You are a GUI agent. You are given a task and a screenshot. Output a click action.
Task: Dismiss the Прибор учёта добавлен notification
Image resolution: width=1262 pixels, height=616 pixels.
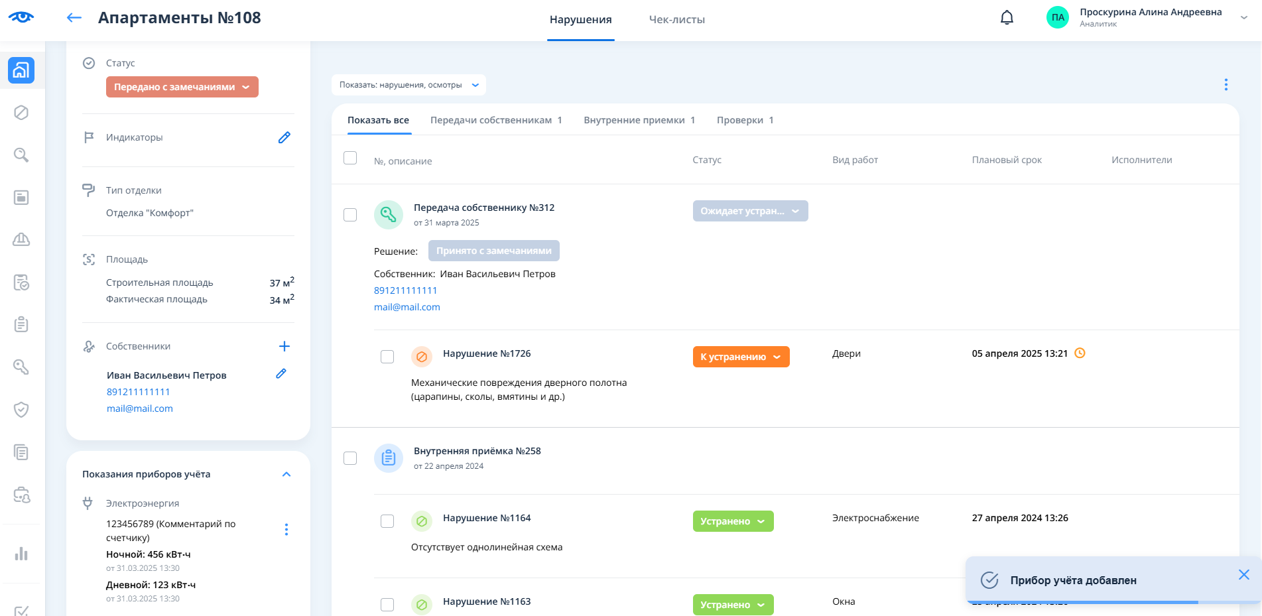click(1243, 575)
